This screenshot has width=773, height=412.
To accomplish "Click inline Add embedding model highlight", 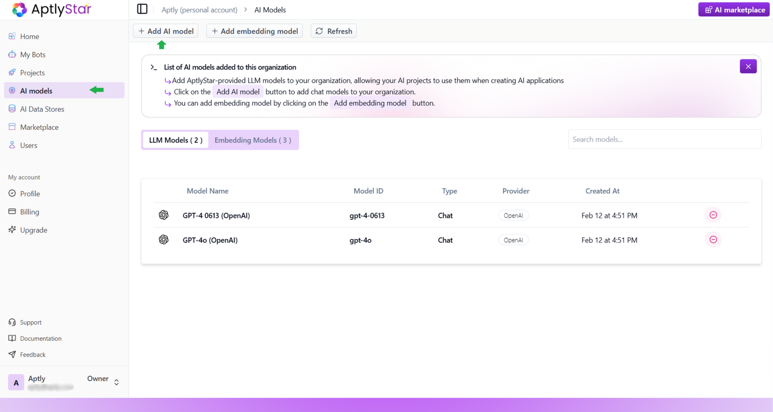I will [370, 103].
